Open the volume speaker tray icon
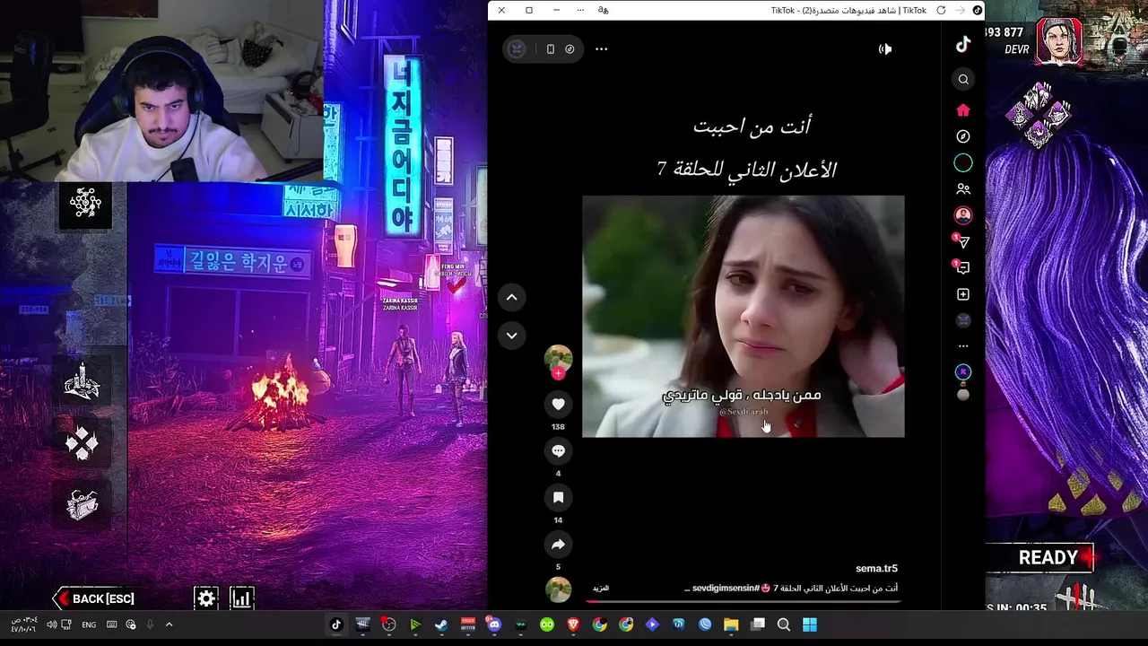 [x=51, y=624]
